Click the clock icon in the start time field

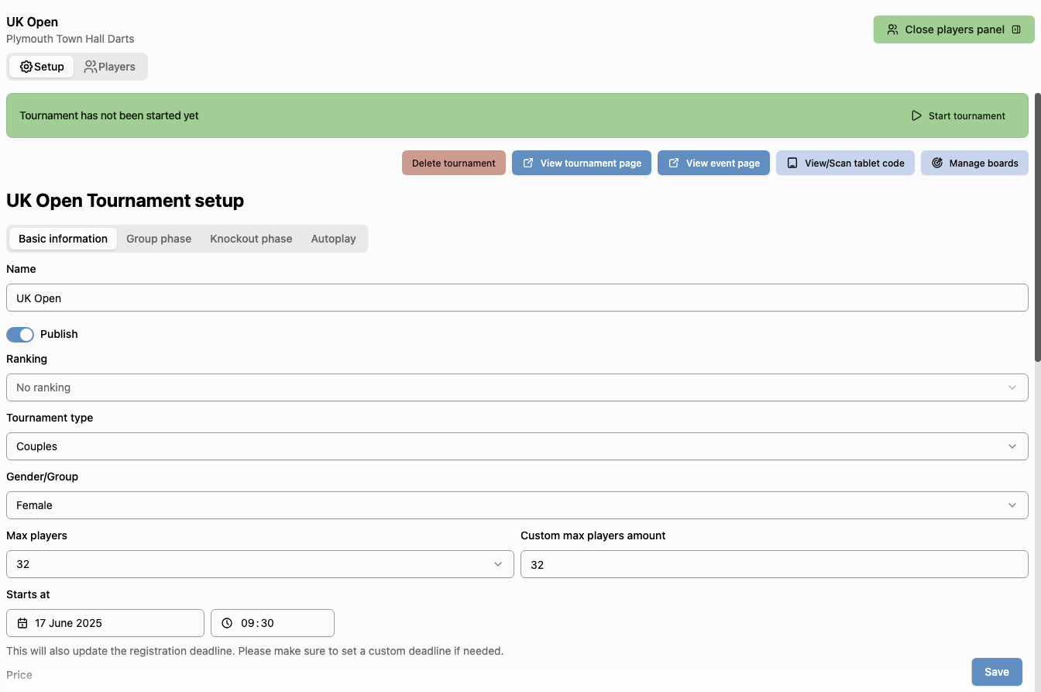click(x=227, y=623)
